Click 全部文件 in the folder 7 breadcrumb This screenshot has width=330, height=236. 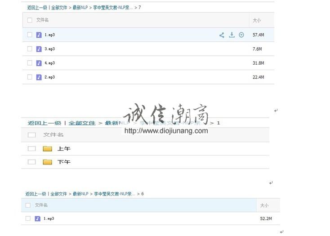pos(59,8)
